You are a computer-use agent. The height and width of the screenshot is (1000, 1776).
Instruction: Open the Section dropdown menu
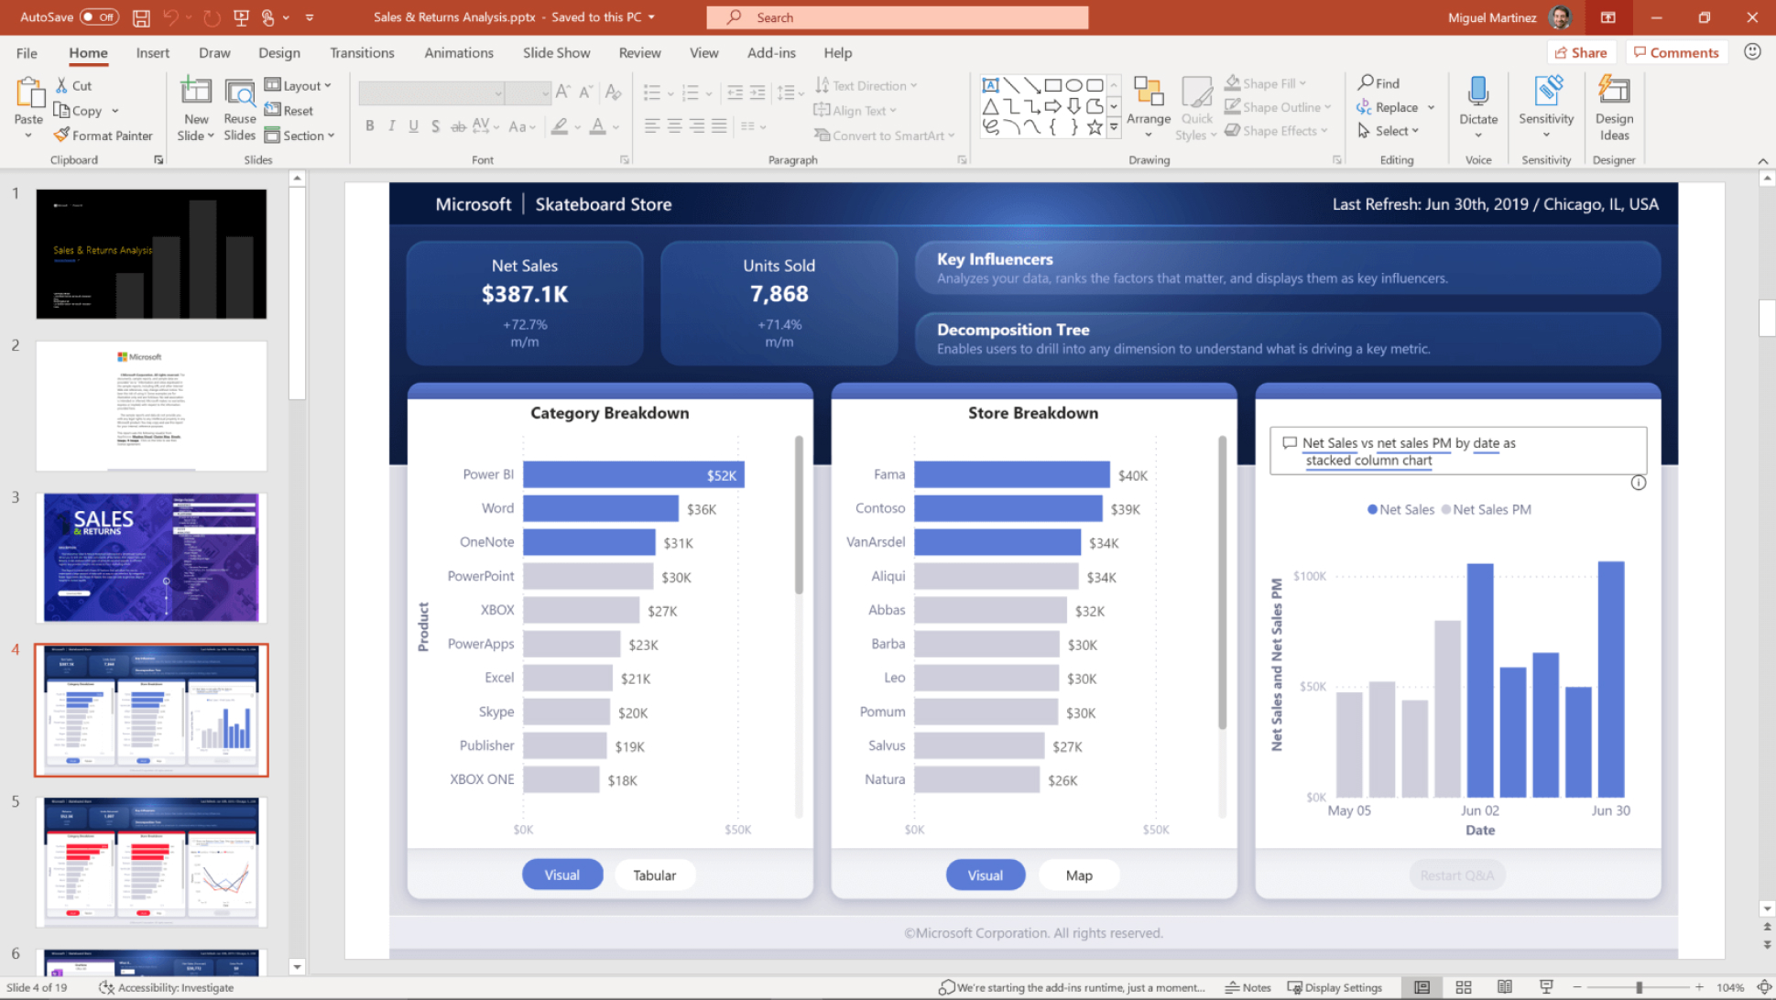point(300,136)
